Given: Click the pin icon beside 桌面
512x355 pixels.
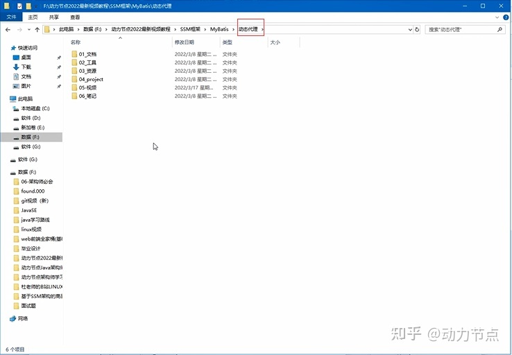Looking at the screenshot, I should point(59,58).
